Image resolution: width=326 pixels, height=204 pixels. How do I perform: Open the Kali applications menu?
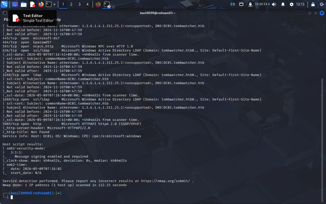coord(5,4)
